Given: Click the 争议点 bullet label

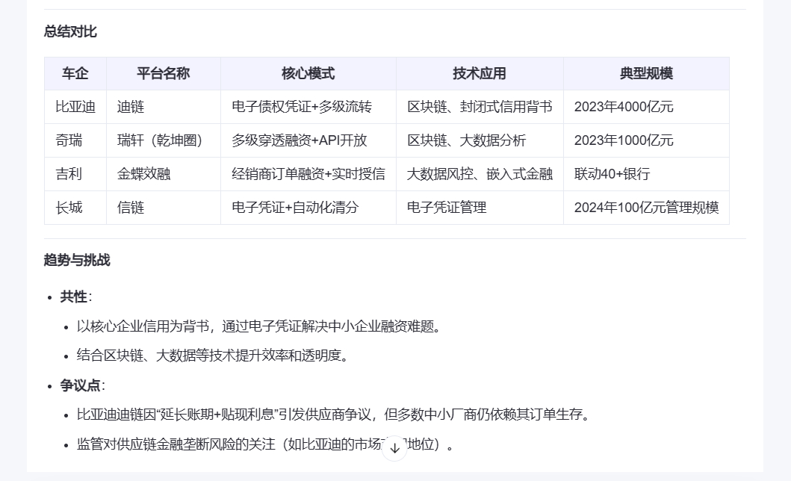Looking at the screenshot, I should point(80,385).
